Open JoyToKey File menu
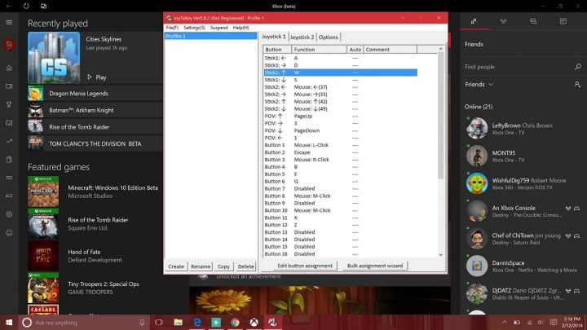 tap(172, 28)
